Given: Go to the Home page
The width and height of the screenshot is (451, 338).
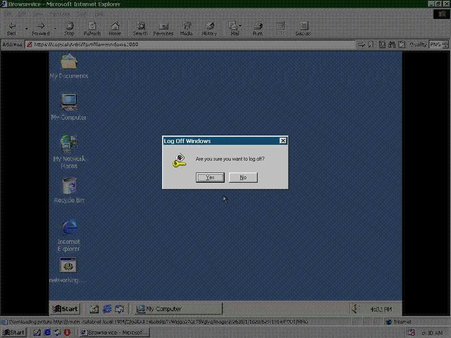Looking at the screenshot, I should pyautogui.click(x=115, y=29).
